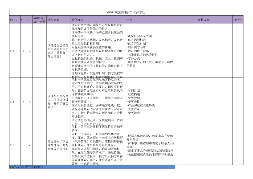Click the example text -决定自制还是外购
Image resolution: width=253 pixels, height=179 pixels.
[x=139, y=36]
